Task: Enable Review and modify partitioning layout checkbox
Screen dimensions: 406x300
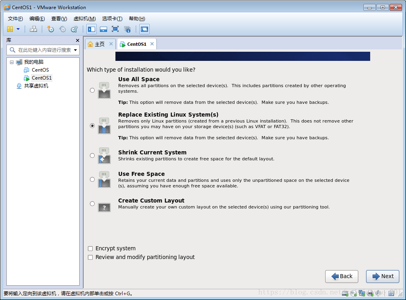Action: pos(90,257)
